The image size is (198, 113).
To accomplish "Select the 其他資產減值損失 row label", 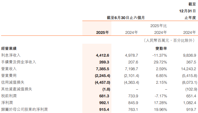I will click(x=17, y=89).
